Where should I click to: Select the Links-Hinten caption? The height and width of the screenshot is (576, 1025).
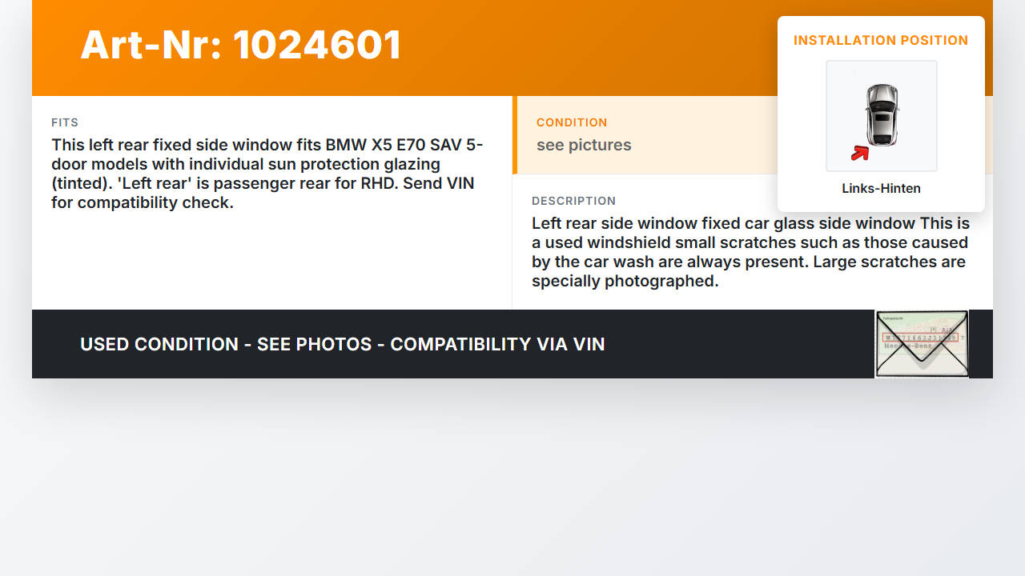(x=881, y=189)
